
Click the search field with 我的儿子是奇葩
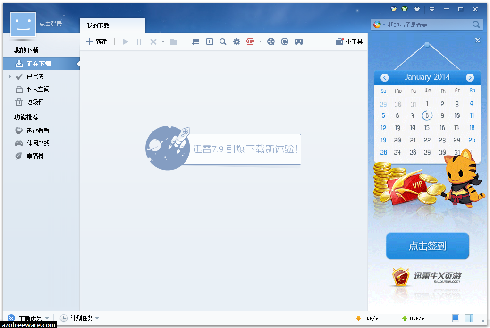428,25
